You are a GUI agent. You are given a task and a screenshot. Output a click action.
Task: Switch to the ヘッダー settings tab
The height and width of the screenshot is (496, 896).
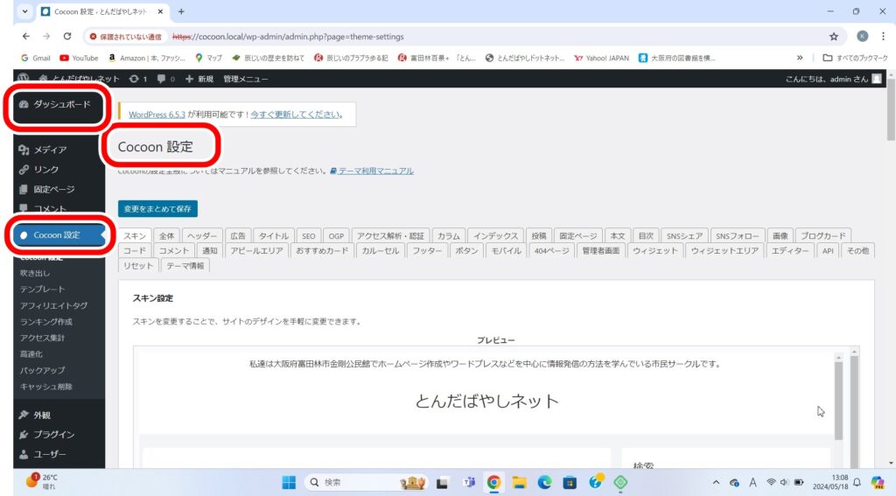(x=203, y=235)
